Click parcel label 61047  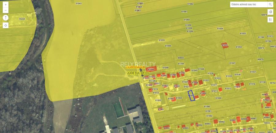point(232,63)
